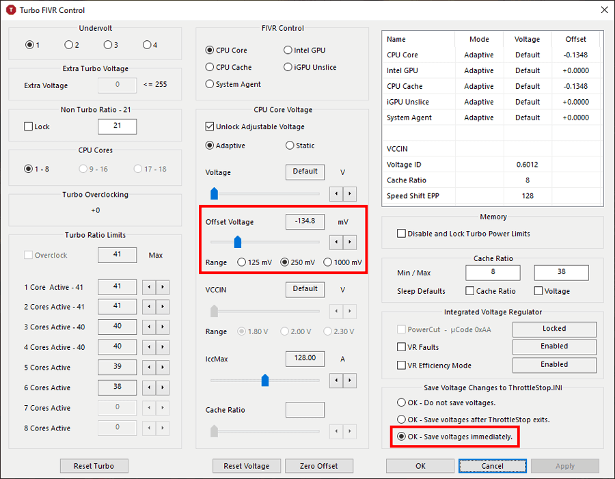
Task: Step Voltage slider right with arrow button
Action: click(x=349, y=194)
